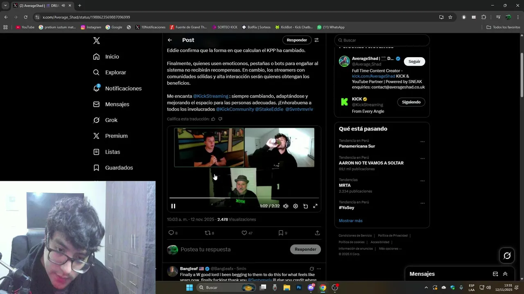Open Chrome extensions puzzle icon
This screenshot has width=524, height=294.
[483, 17]
